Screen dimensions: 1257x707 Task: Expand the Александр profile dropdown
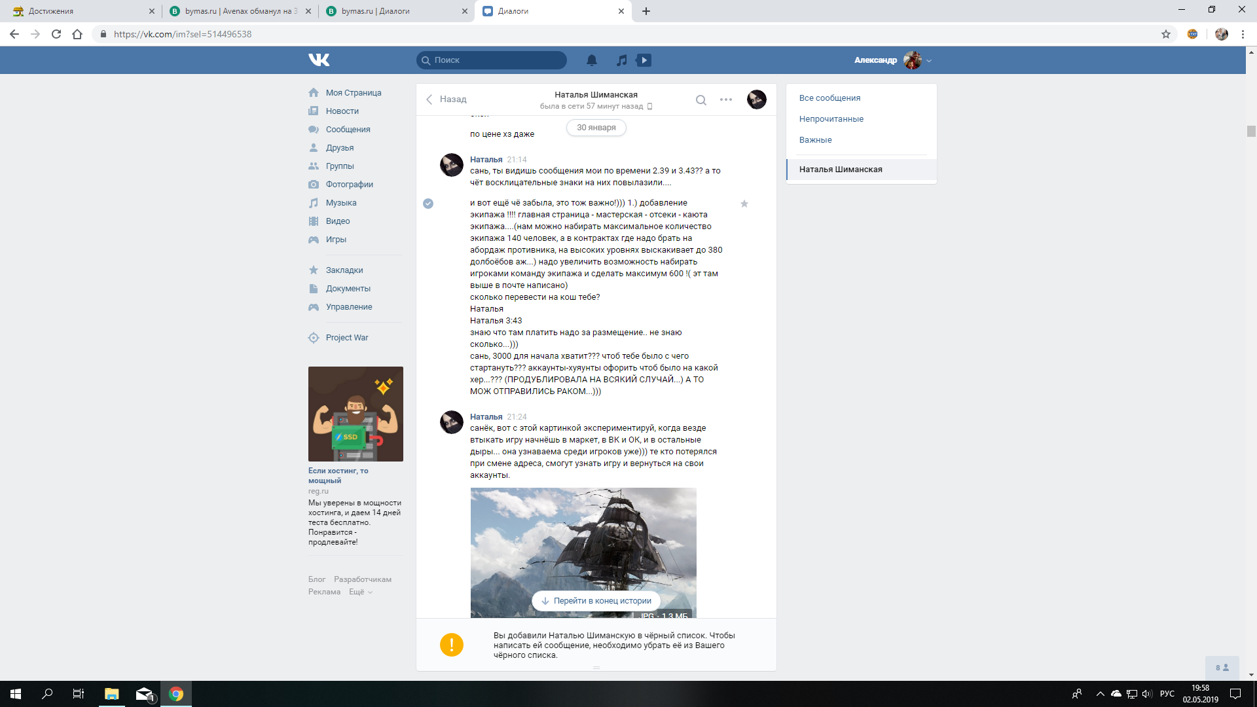(928, 60)
